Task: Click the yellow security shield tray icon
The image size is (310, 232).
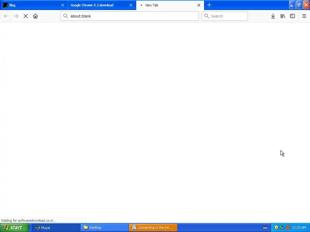Action: (x=276, y=227)
